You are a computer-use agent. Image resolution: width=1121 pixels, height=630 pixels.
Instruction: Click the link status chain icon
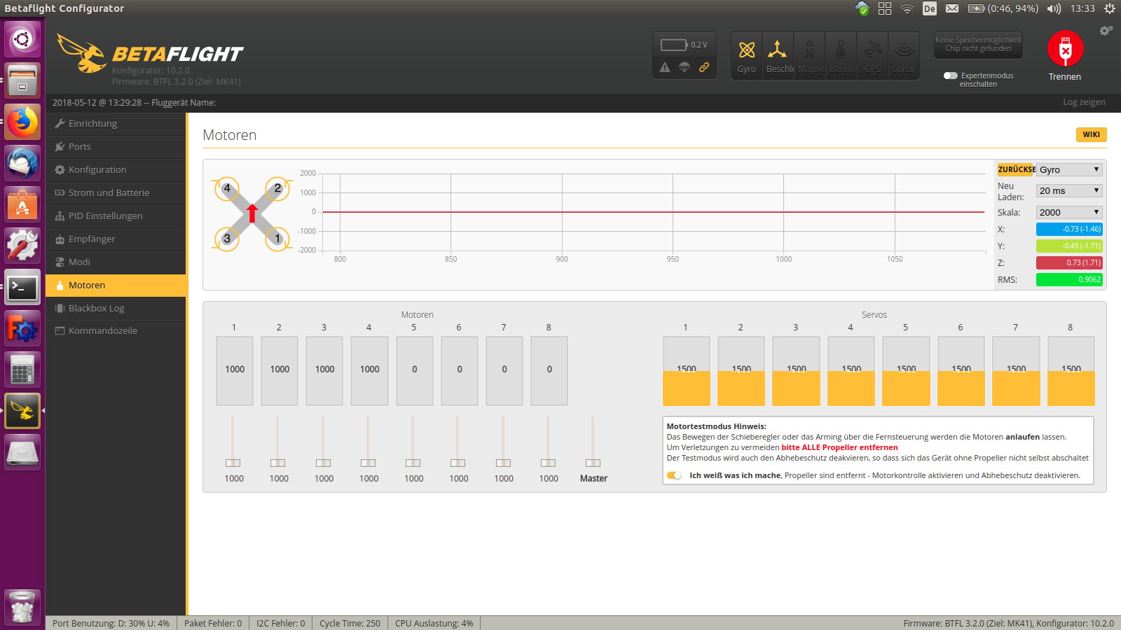pyautogui.click(x=704, y=67)
